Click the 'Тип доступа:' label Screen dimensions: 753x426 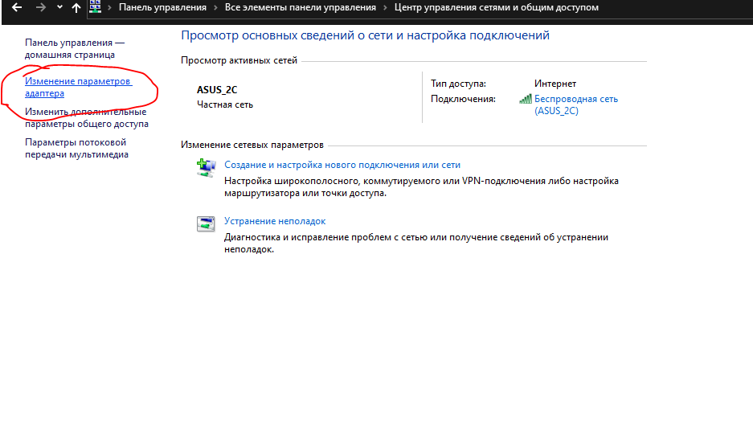[x=458, y=84]
